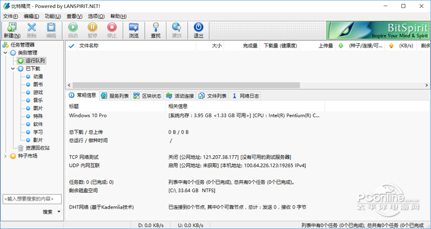Viewport: 431px width, 229px height.
Task: Switch to the 网络日志 tab
Action: (245, 95)
